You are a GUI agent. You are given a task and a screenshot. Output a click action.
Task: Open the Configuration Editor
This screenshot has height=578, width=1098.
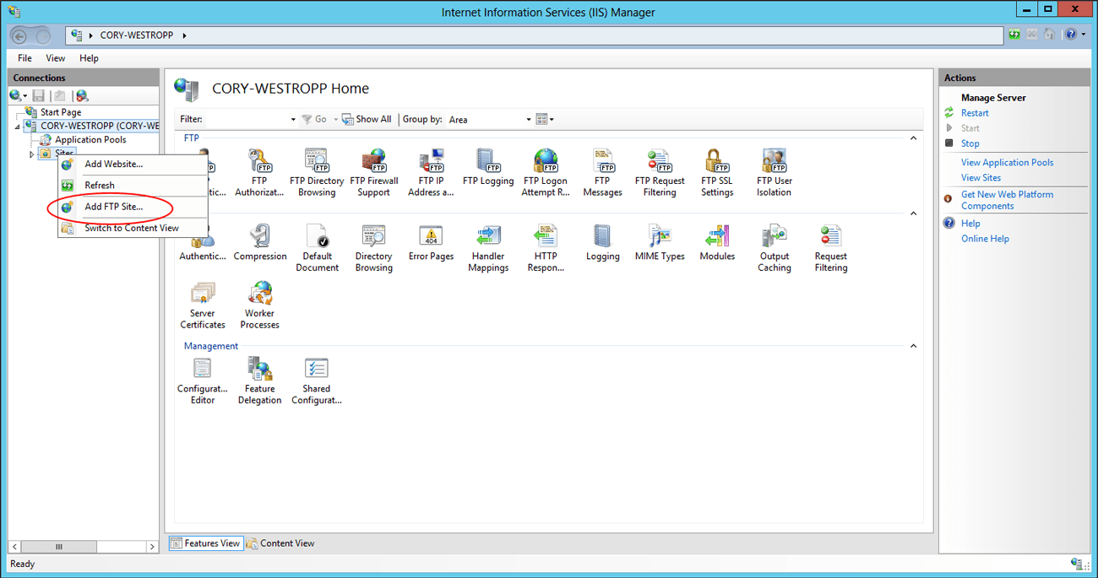coord(202,381)
